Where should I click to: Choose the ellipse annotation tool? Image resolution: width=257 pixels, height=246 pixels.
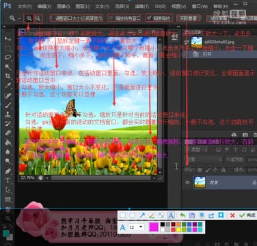[x=133, y=215]
